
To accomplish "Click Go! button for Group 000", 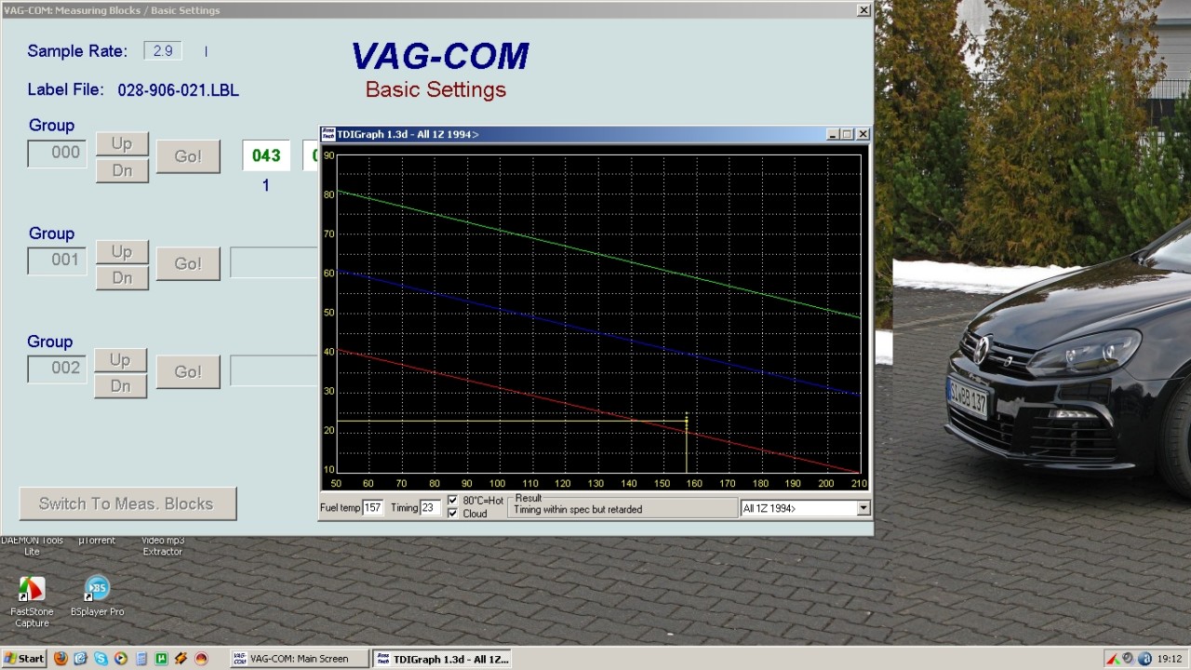I will coord(188,156).
